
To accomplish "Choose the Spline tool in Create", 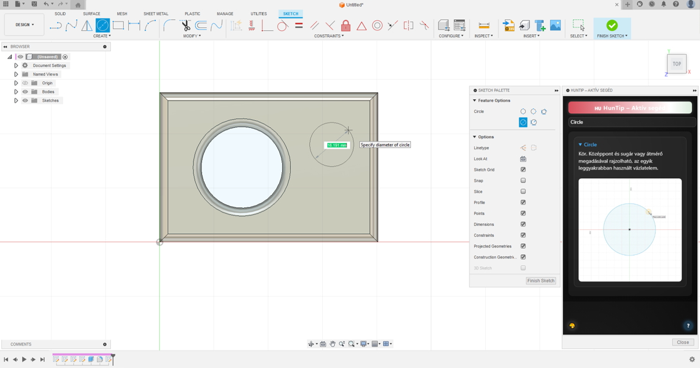I will click(71, 26).
